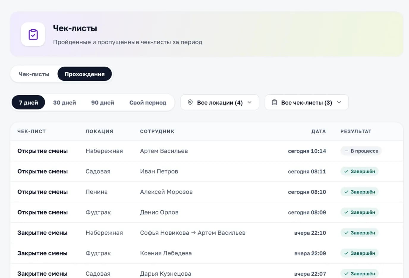Click the date сегодня 10:14
Screen dimensions: 409x278
coord(307,151)
